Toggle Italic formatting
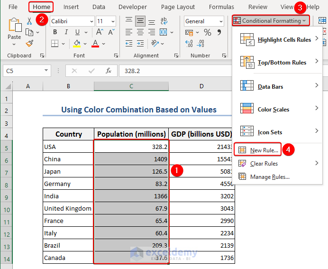328x269 pixels. click(x=66, y=32)
